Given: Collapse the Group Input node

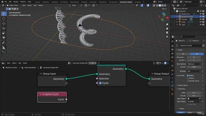Looking at the screenshot, I should pyautogui.click(x=41, y=74).
